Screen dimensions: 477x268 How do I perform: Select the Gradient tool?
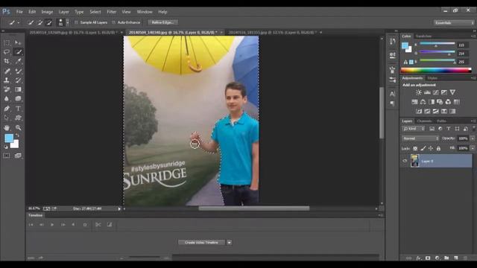18,89
